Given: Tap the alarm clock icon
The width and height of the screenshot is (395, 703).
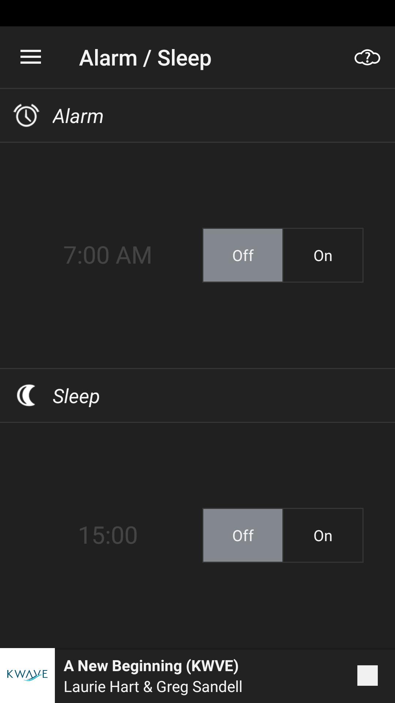Looking at the screenshot, I should pyautogui.click(x=26, y=115).
